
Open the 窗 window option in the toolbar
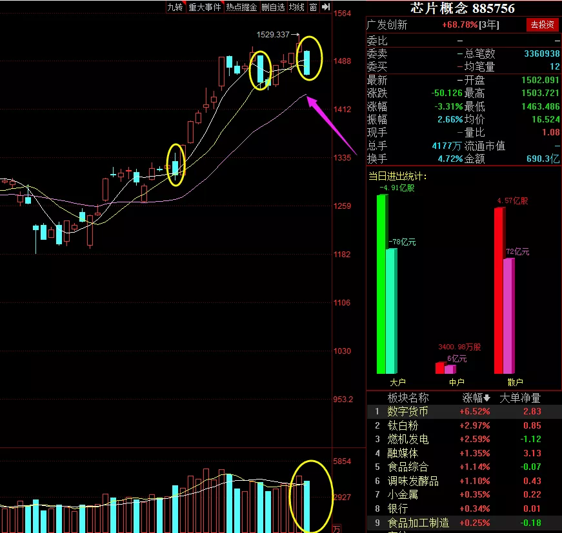[x=313, y=7]
